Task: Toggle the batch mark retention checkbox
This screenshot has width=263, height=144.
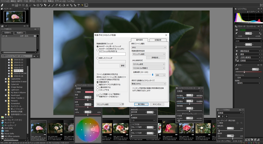Action: point(98,95)
